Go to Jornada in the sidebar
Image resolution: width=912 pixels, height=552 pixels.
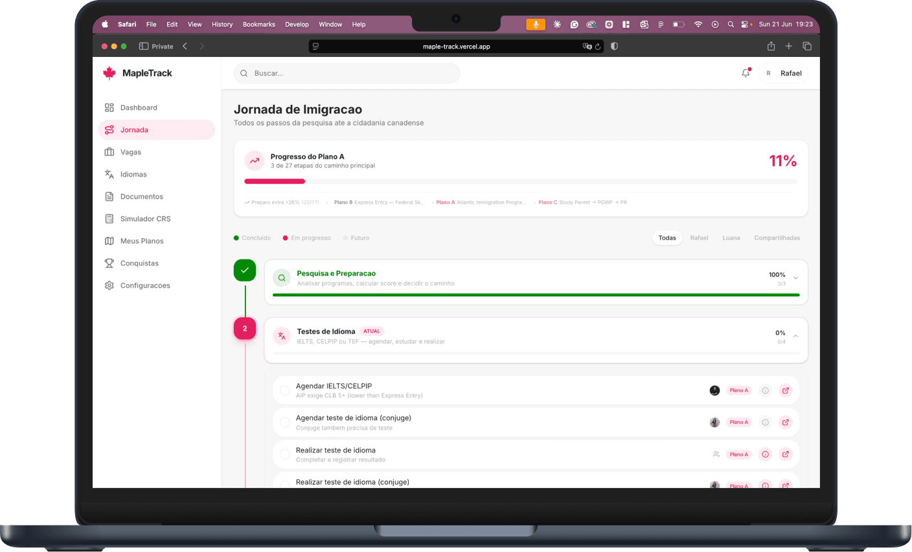156,129
